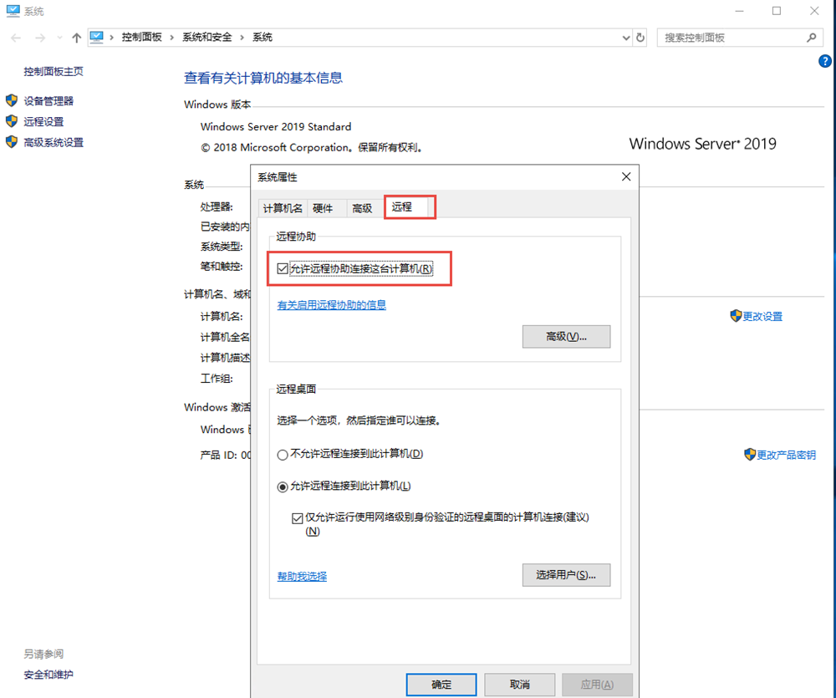This screenshot has width=836, height=698.
Task: Select 不允许远程连接到此计算机 radio option
Action: (x=283, y=454)
